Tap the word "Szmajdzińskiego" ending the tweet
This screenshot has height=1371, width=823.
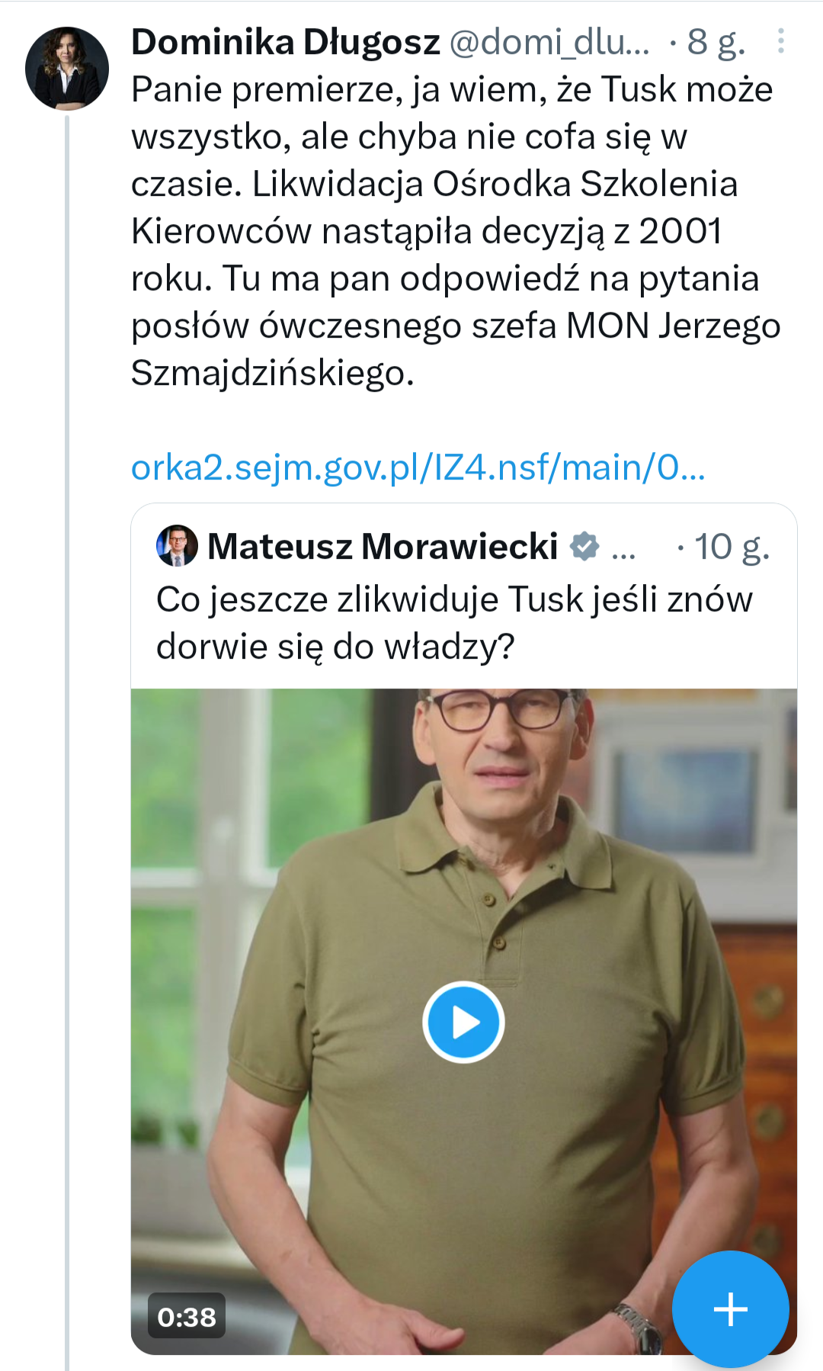pyautogui.click(x=272, y=374)
